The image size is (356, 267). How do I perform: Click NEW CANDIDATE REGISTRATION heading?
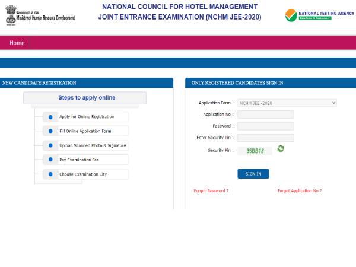pyautogui.click(x=39, y=83)
